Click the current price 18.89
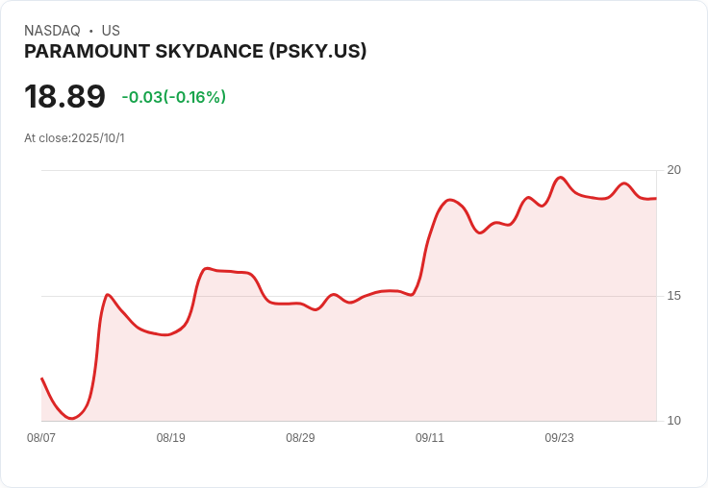The image size is (708, 488). point(64,97)
